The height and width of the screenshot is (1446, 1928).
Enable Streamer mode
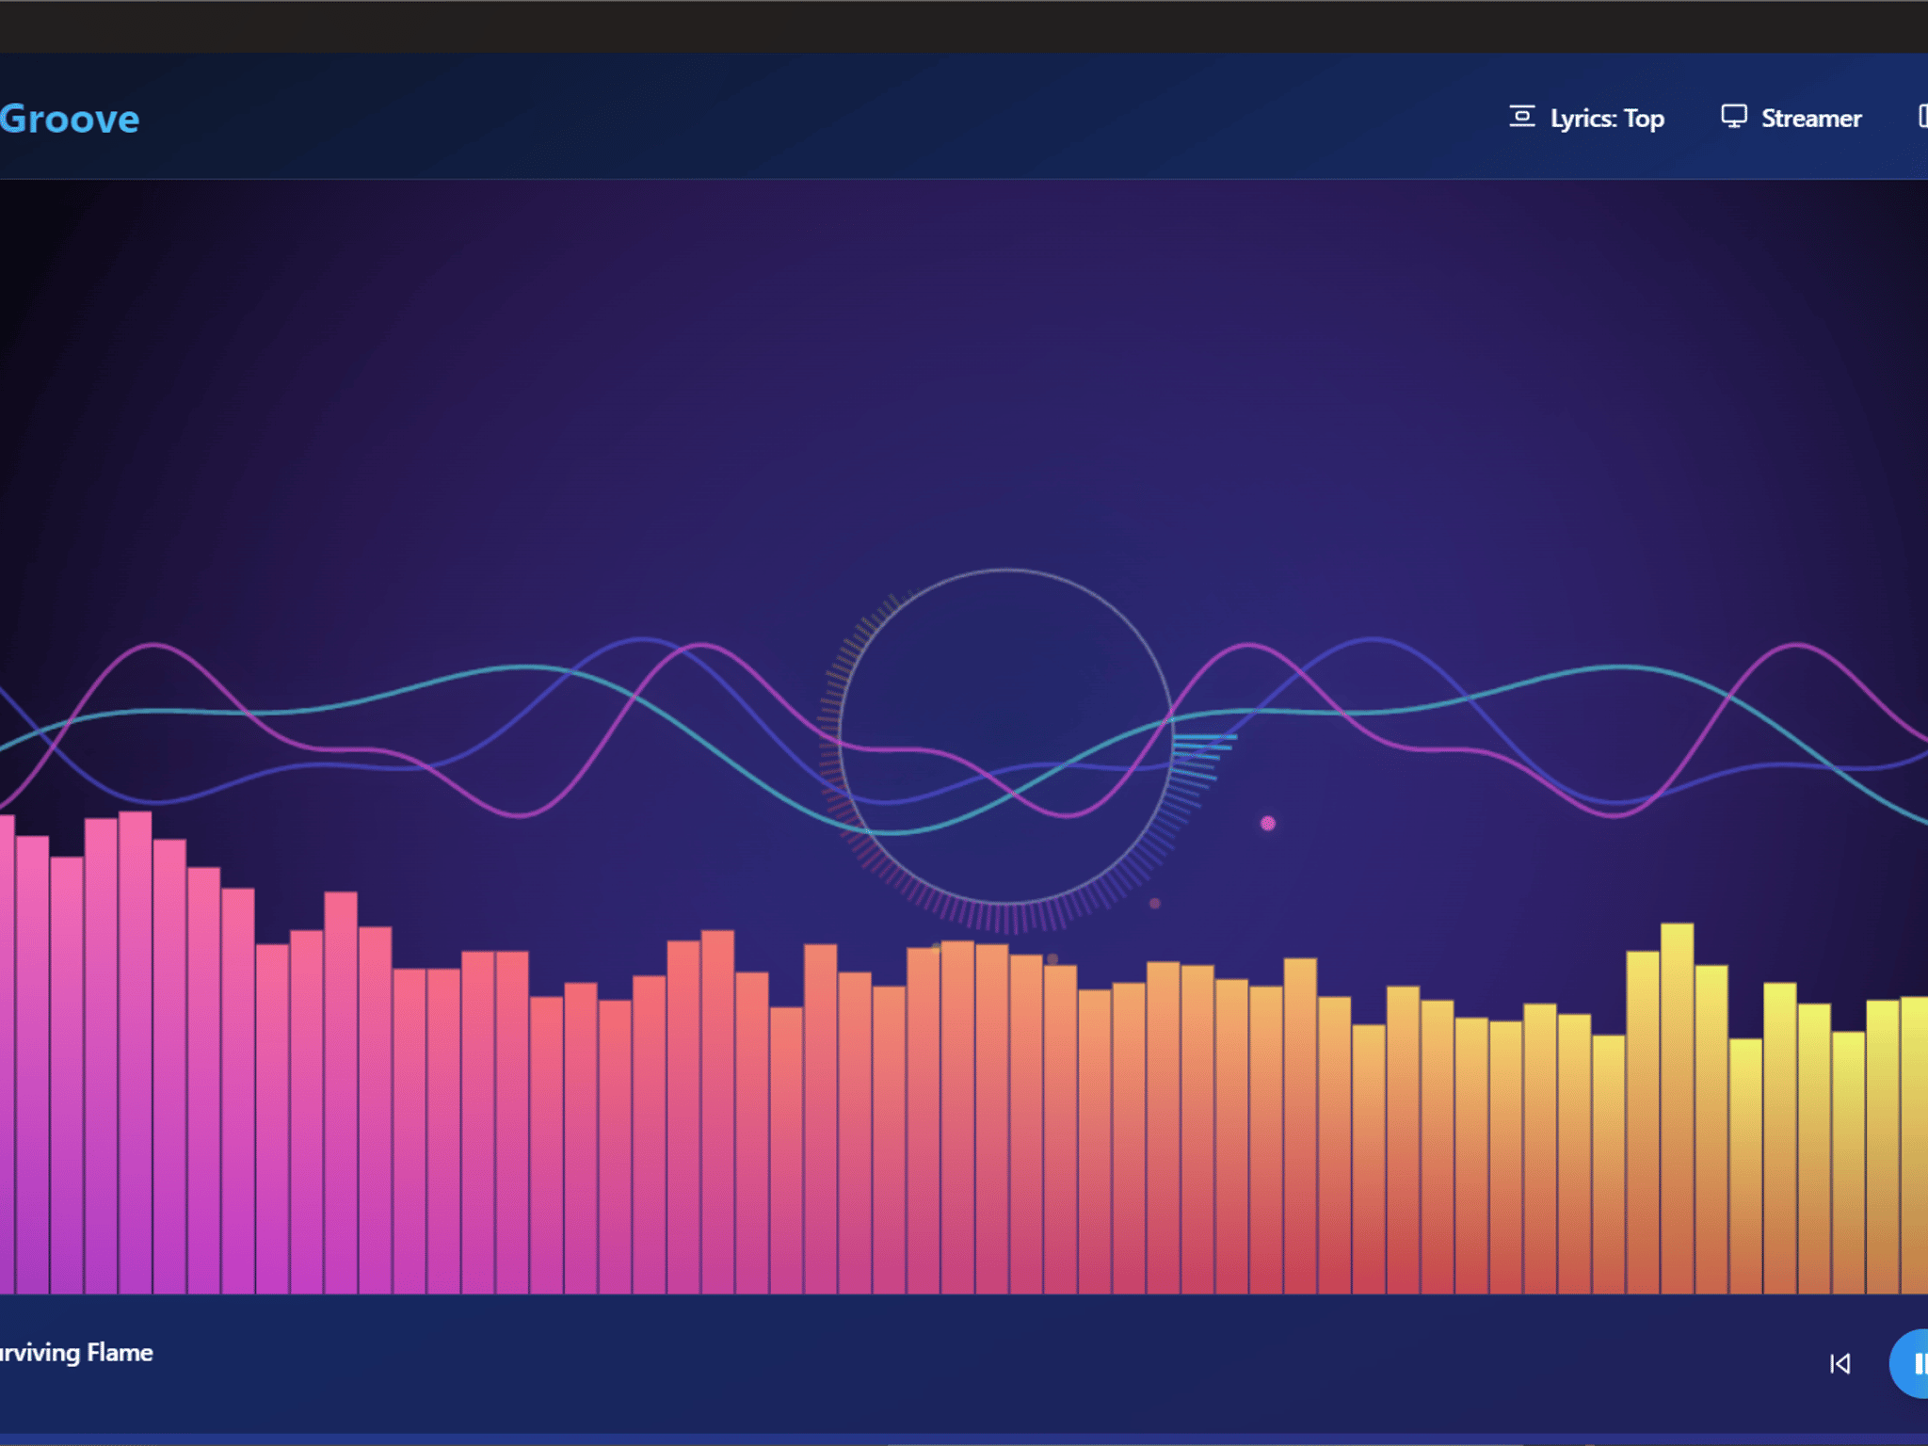tap(1791, 118)
